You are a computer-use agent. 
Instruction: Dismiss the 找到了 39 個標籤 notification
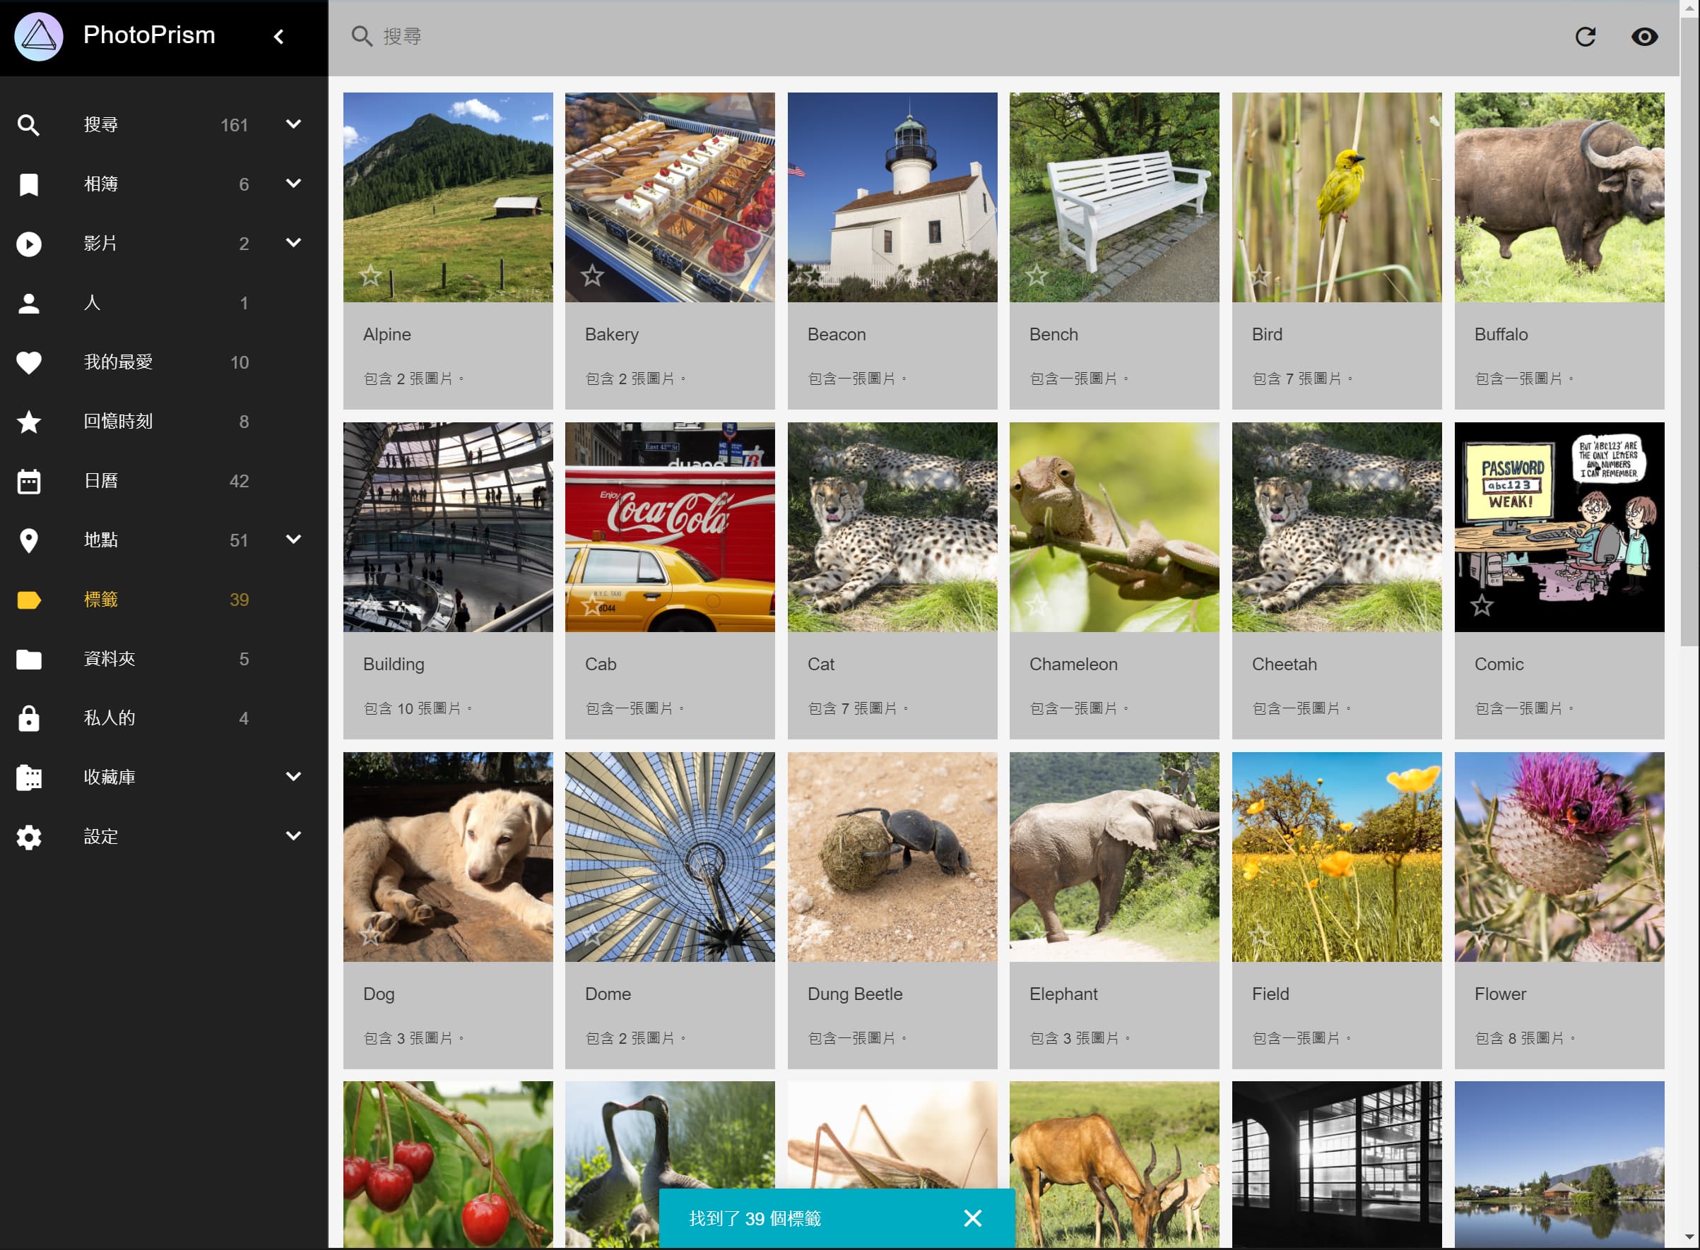(973, 1218)
